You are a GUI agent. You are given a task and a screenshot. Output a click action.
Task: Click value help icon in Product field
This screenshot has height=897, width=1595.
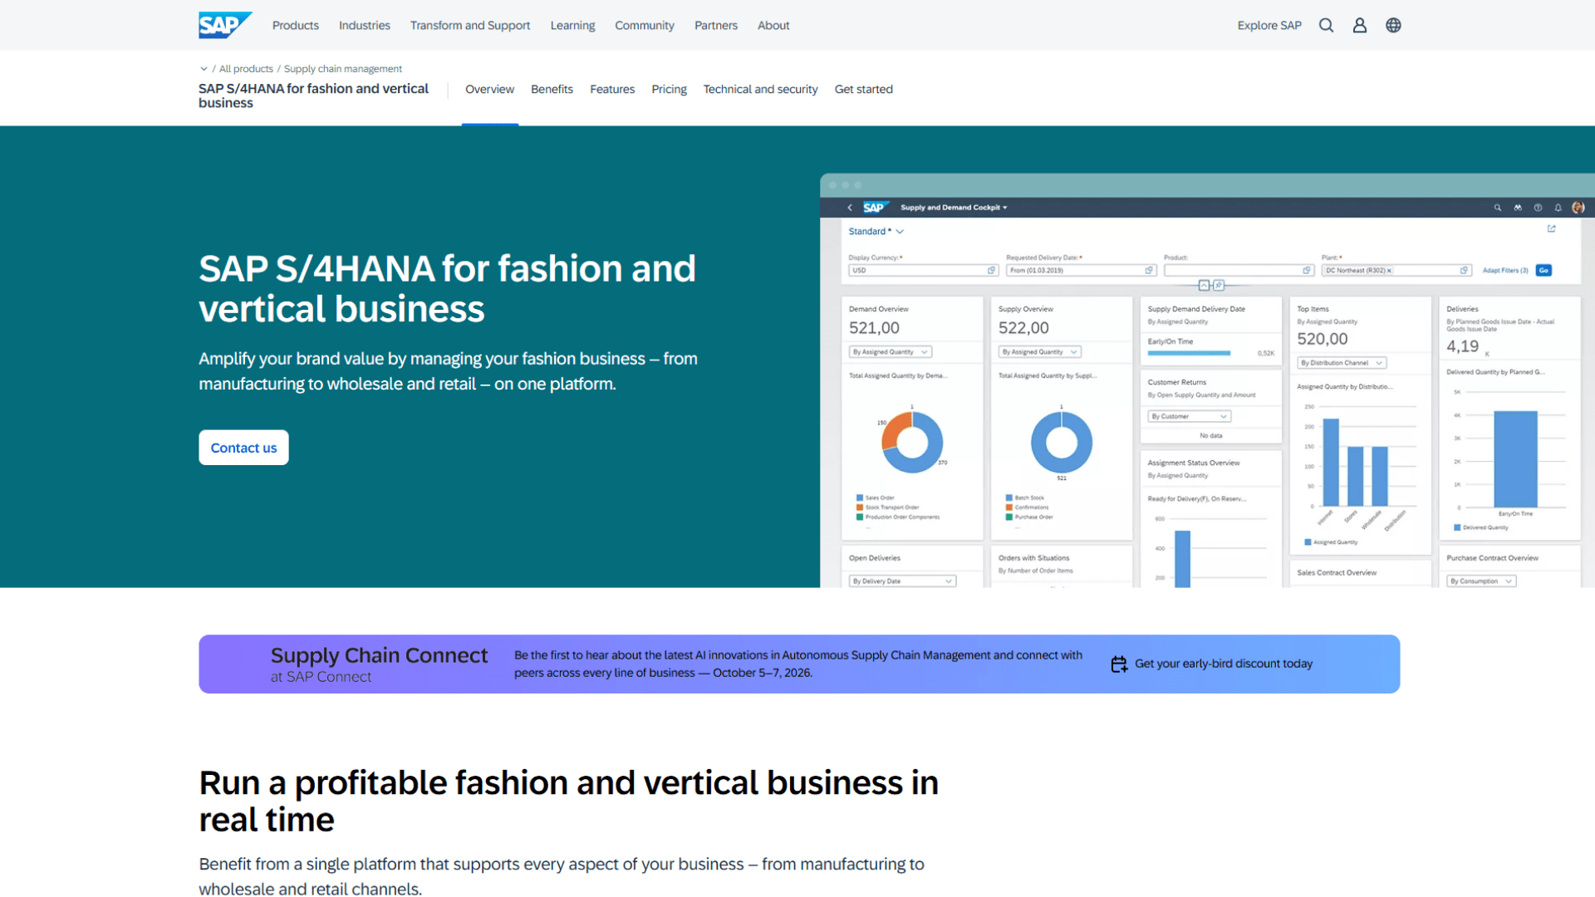coord(1307,271)
